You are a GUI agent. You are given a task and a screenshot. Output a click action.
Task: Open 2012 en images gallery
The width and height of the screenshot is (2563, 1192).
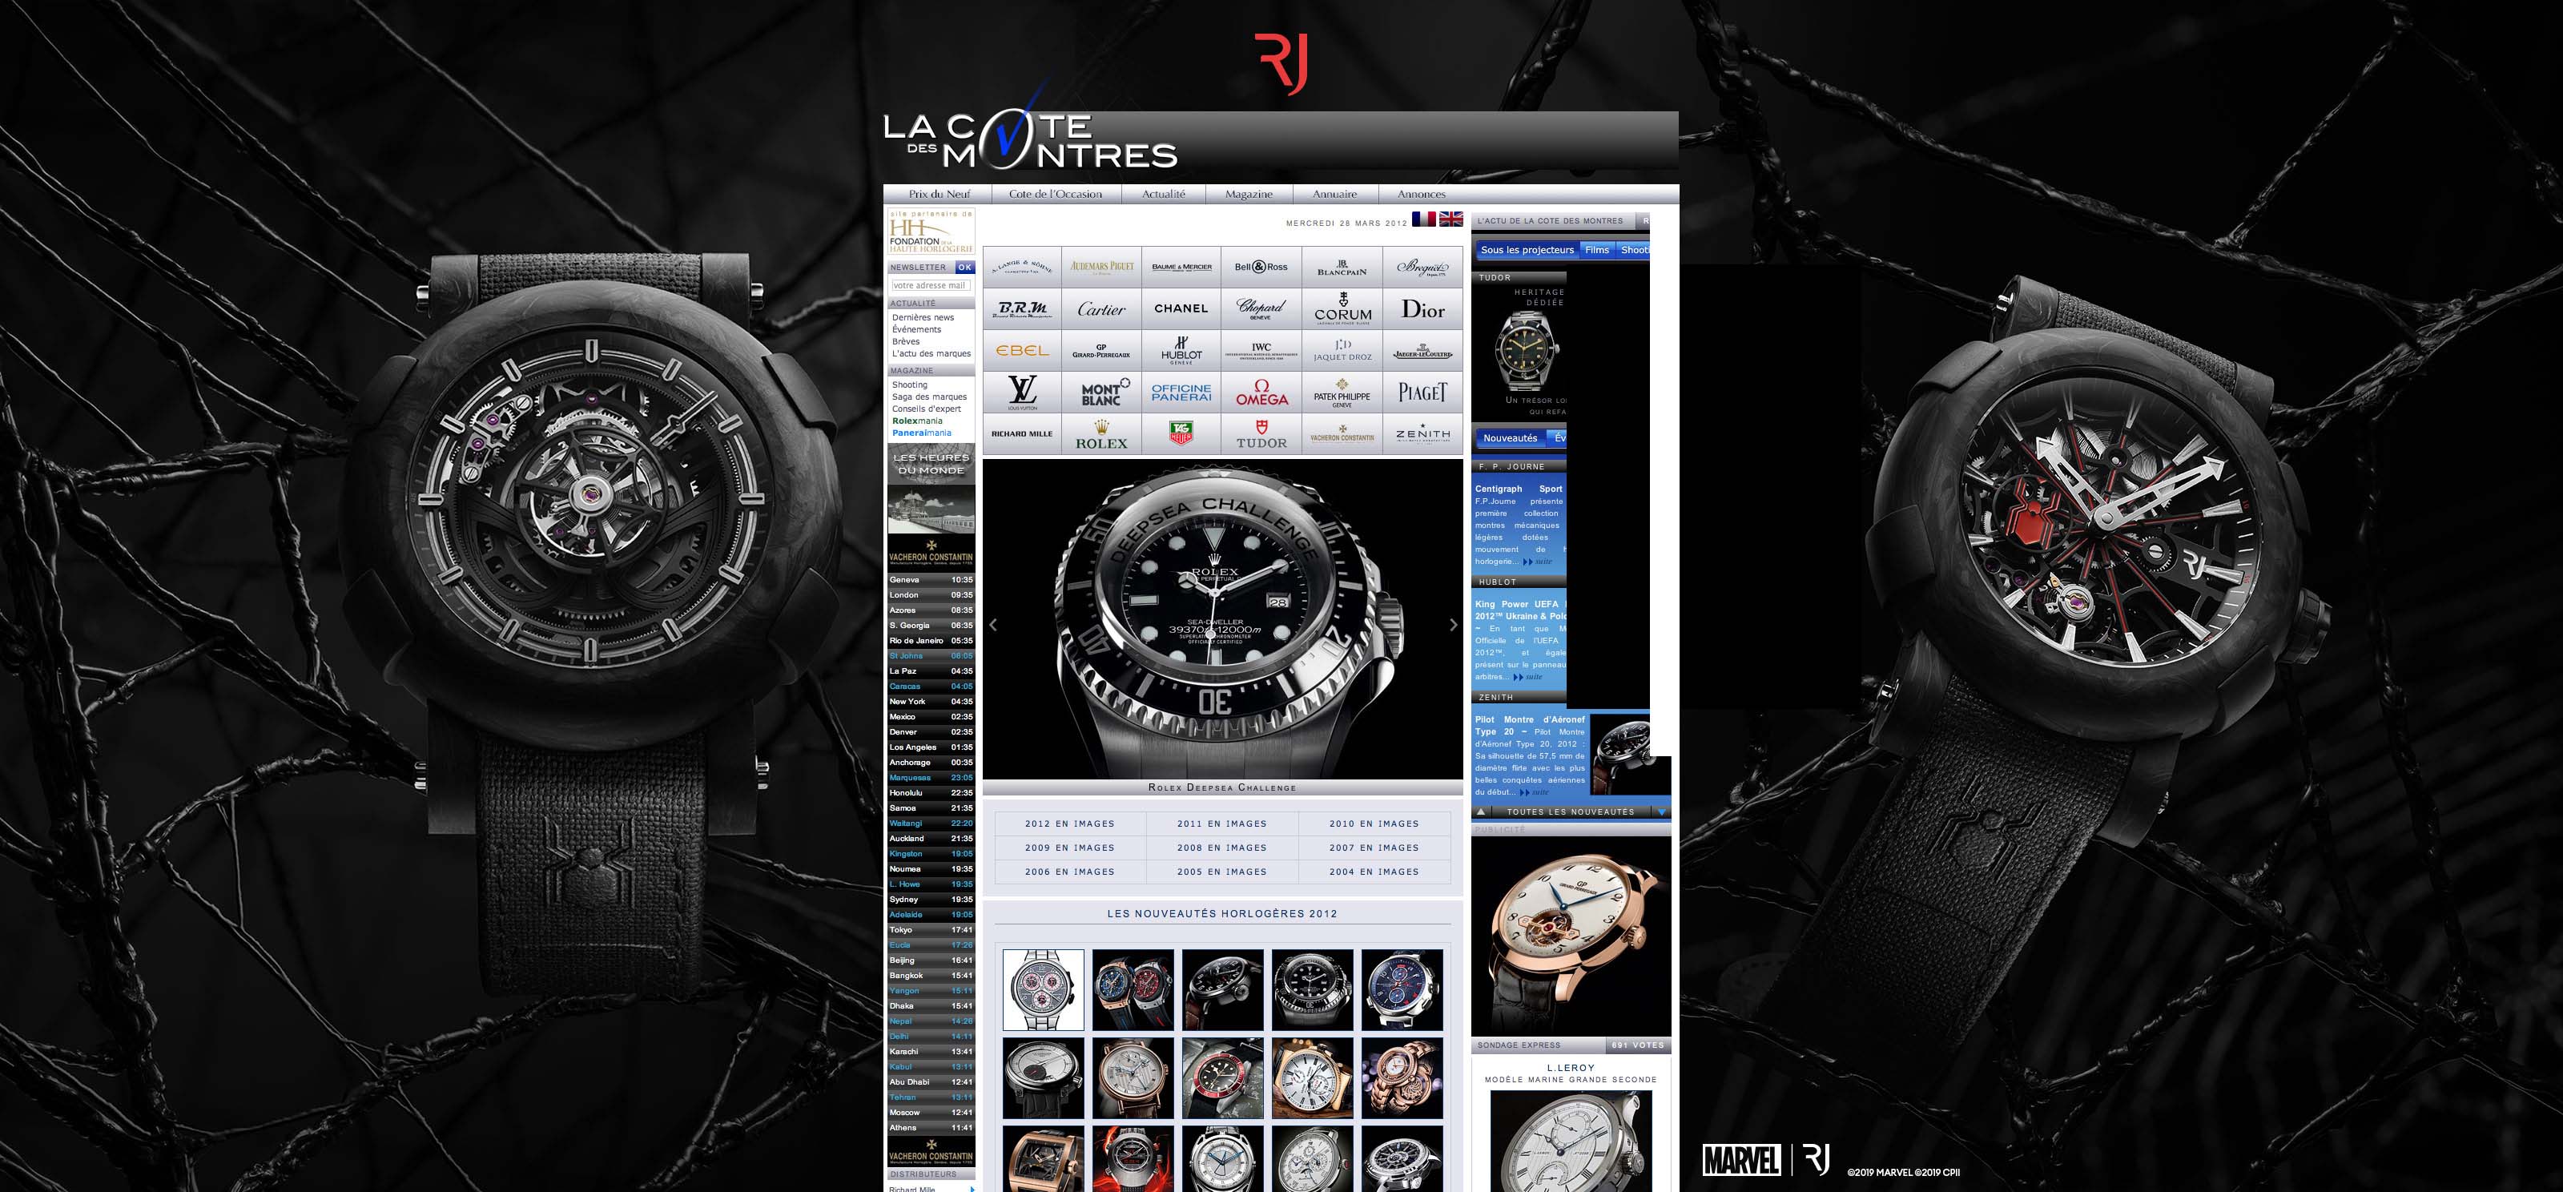pos(1069,824)
